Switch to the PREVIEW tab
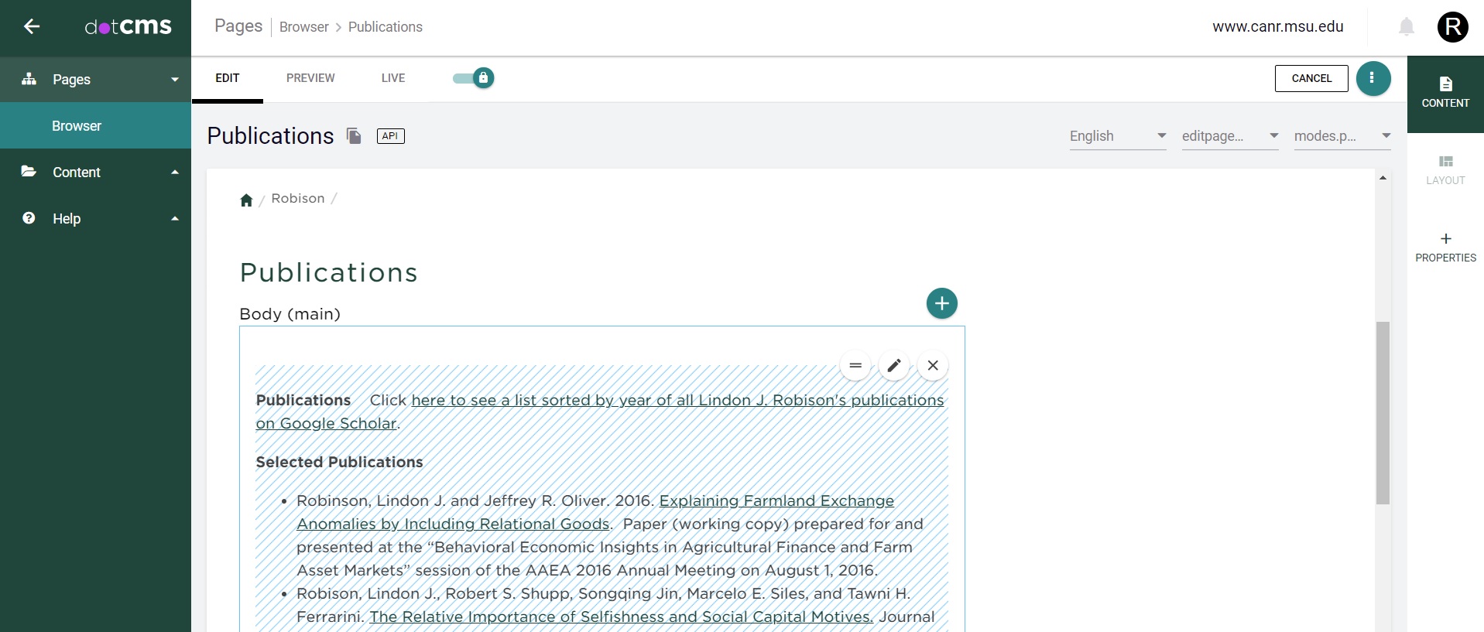 point(310,78)
